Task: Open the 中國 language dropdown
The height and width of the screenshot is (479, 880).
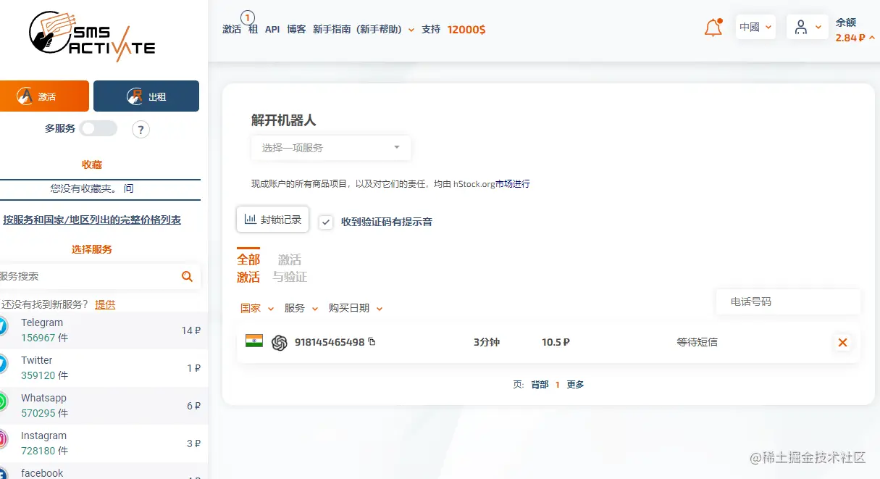Action: 755,28
